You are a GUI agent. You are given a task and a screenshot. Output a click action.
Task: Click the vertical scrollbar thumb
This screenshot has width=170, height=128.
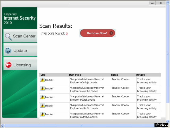(x=168, y=54)
